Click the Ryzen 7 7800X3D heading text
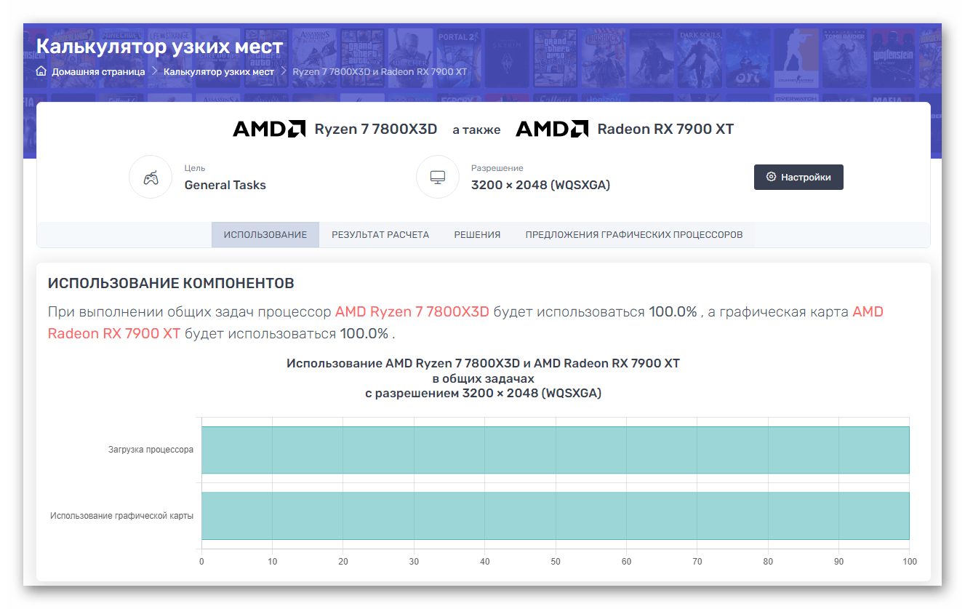 click(x=376, y=130)
